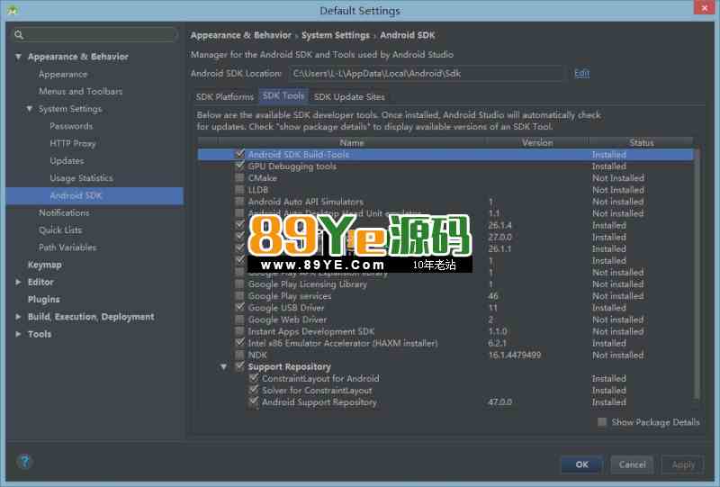Check the CMake checkbox
Viewport: 720px width, 487px height.
point(239,178)
